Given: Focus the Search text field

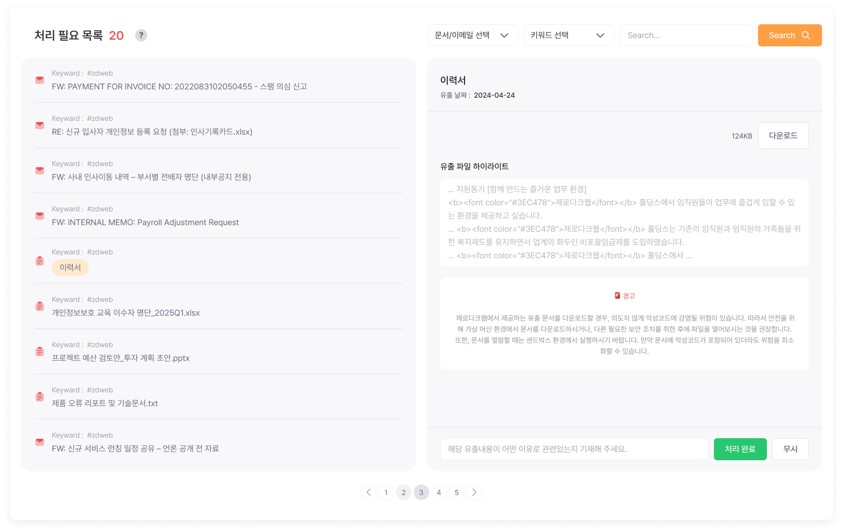Looking at the screenshot, I should tap(686, 35).
